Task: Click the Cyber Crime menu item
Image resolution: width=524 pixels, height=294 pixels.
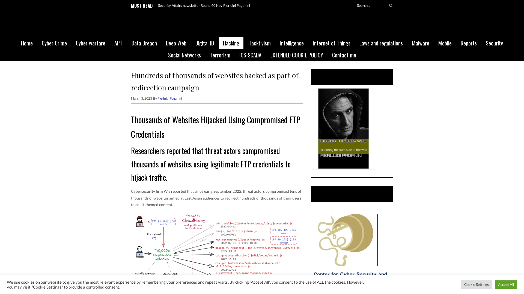Action: [x=54, y=43]
